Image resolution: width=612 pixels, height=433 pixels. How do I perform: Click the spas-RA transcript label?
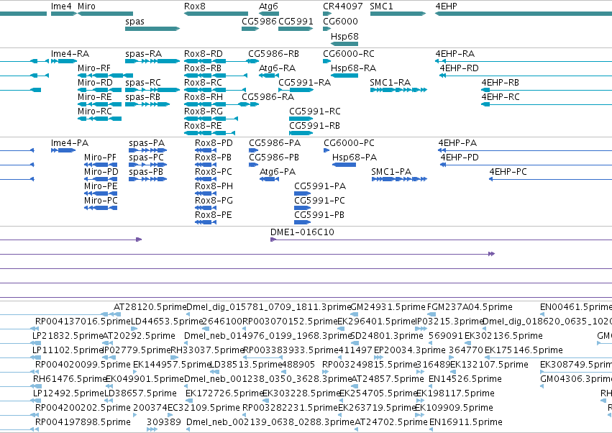click(143, 54)
